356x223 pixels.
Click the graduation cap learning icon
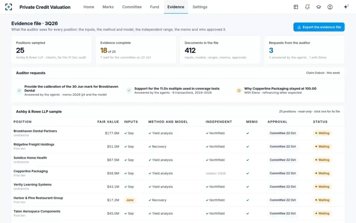pos(319,7)
